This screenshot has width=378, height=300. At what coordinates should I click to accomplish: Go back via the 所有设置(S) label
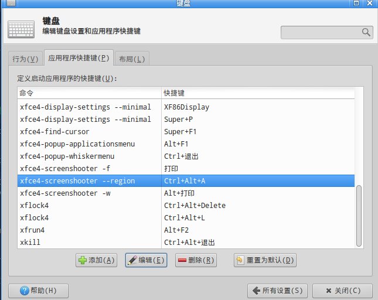pyautogui.click(x=282, y=291)
